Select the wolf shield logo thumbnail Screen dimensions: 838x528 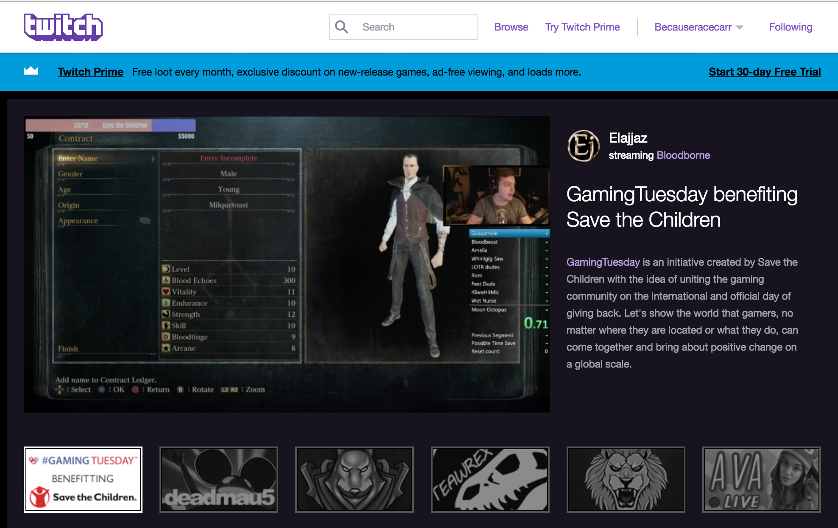point(355,480)
